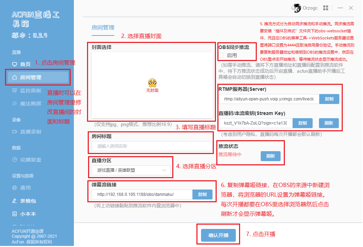This screenshot has width=363, height=247.
Task: Open the grid apps icon in title bar
Action: pyautogui.click(x=326, y=8)
